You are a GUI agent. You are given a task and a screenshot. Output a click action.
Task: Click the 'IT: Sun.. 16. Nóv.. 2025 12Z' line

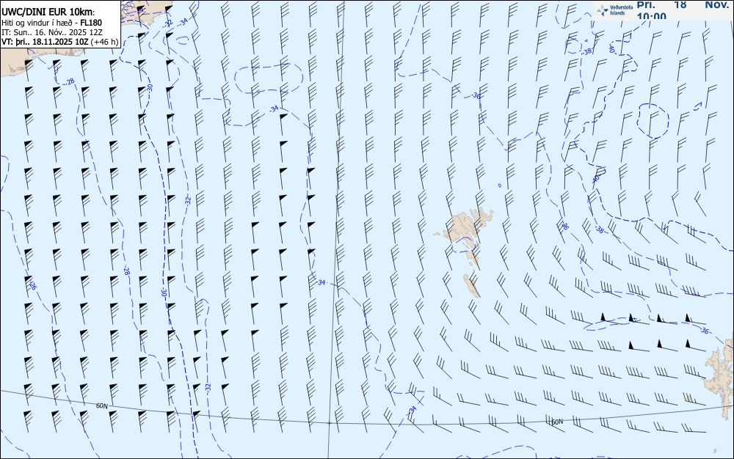tap(52, 32)
